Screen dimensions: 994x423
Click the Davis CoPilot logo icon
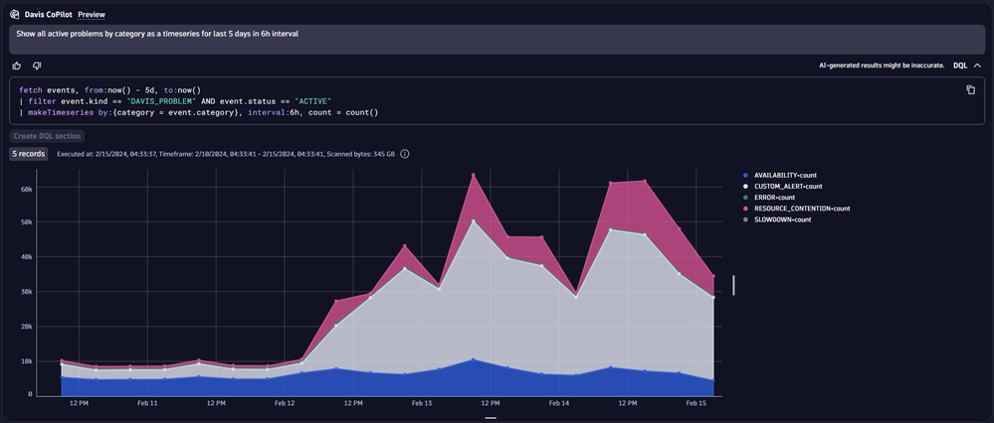click(x=14, y=14)
